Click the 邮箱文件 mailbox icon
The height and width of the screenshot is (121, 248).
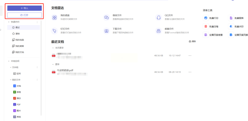[x=158, y=31]
